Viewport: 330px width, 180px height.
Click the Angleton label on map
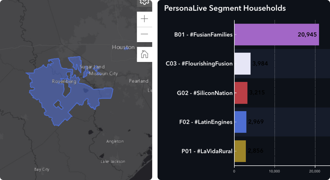coord(115,141)
